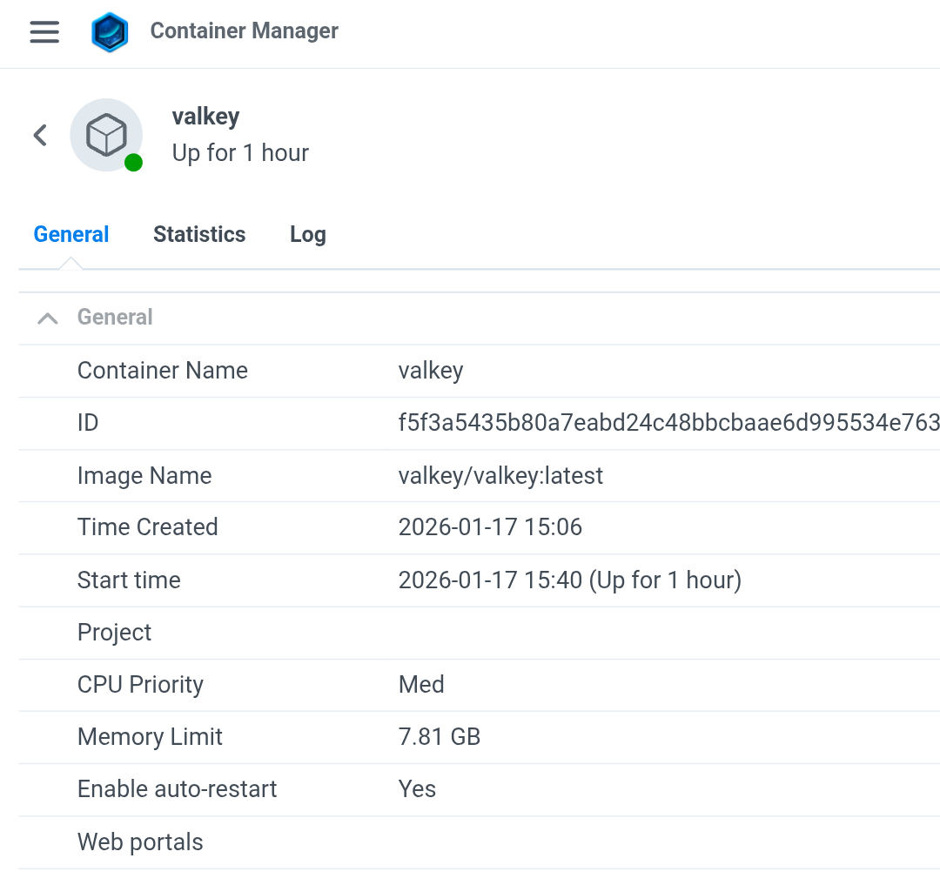Open the Log tab
The height and width of the screenshot is (885, 940).
coord(307,235)
